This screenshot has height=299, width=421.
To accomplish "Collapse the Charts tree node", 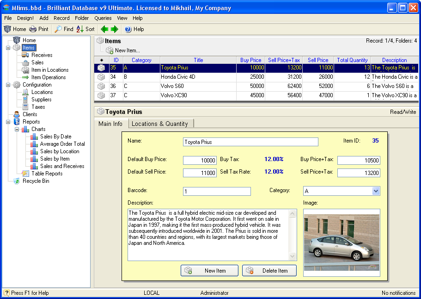I will (x=17, y=129).
